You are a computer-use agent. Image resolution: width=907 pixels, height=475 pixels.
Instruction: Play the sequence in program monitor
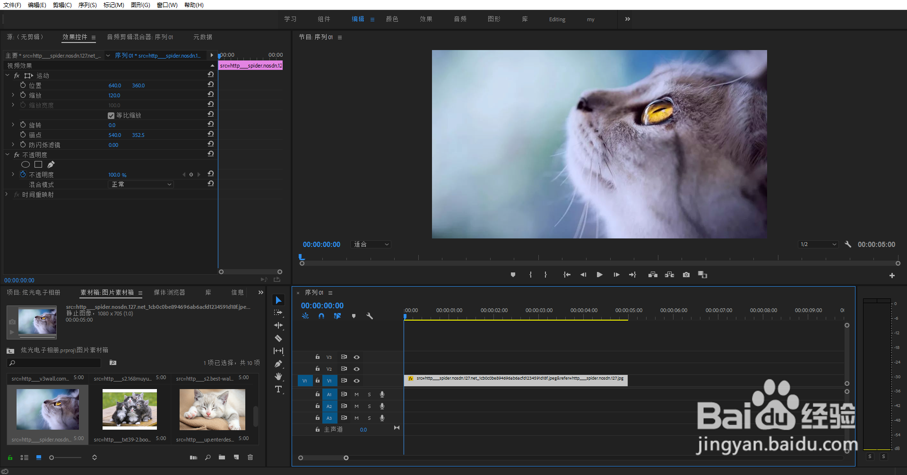coord(599,275)
